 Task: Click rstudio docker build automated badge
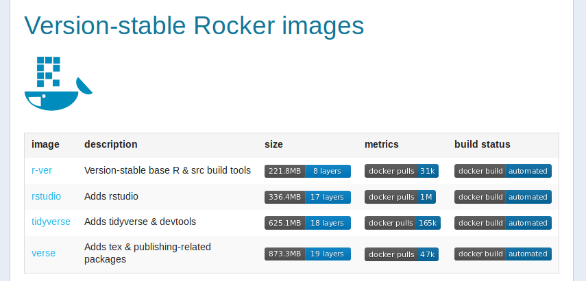[503, 197]
